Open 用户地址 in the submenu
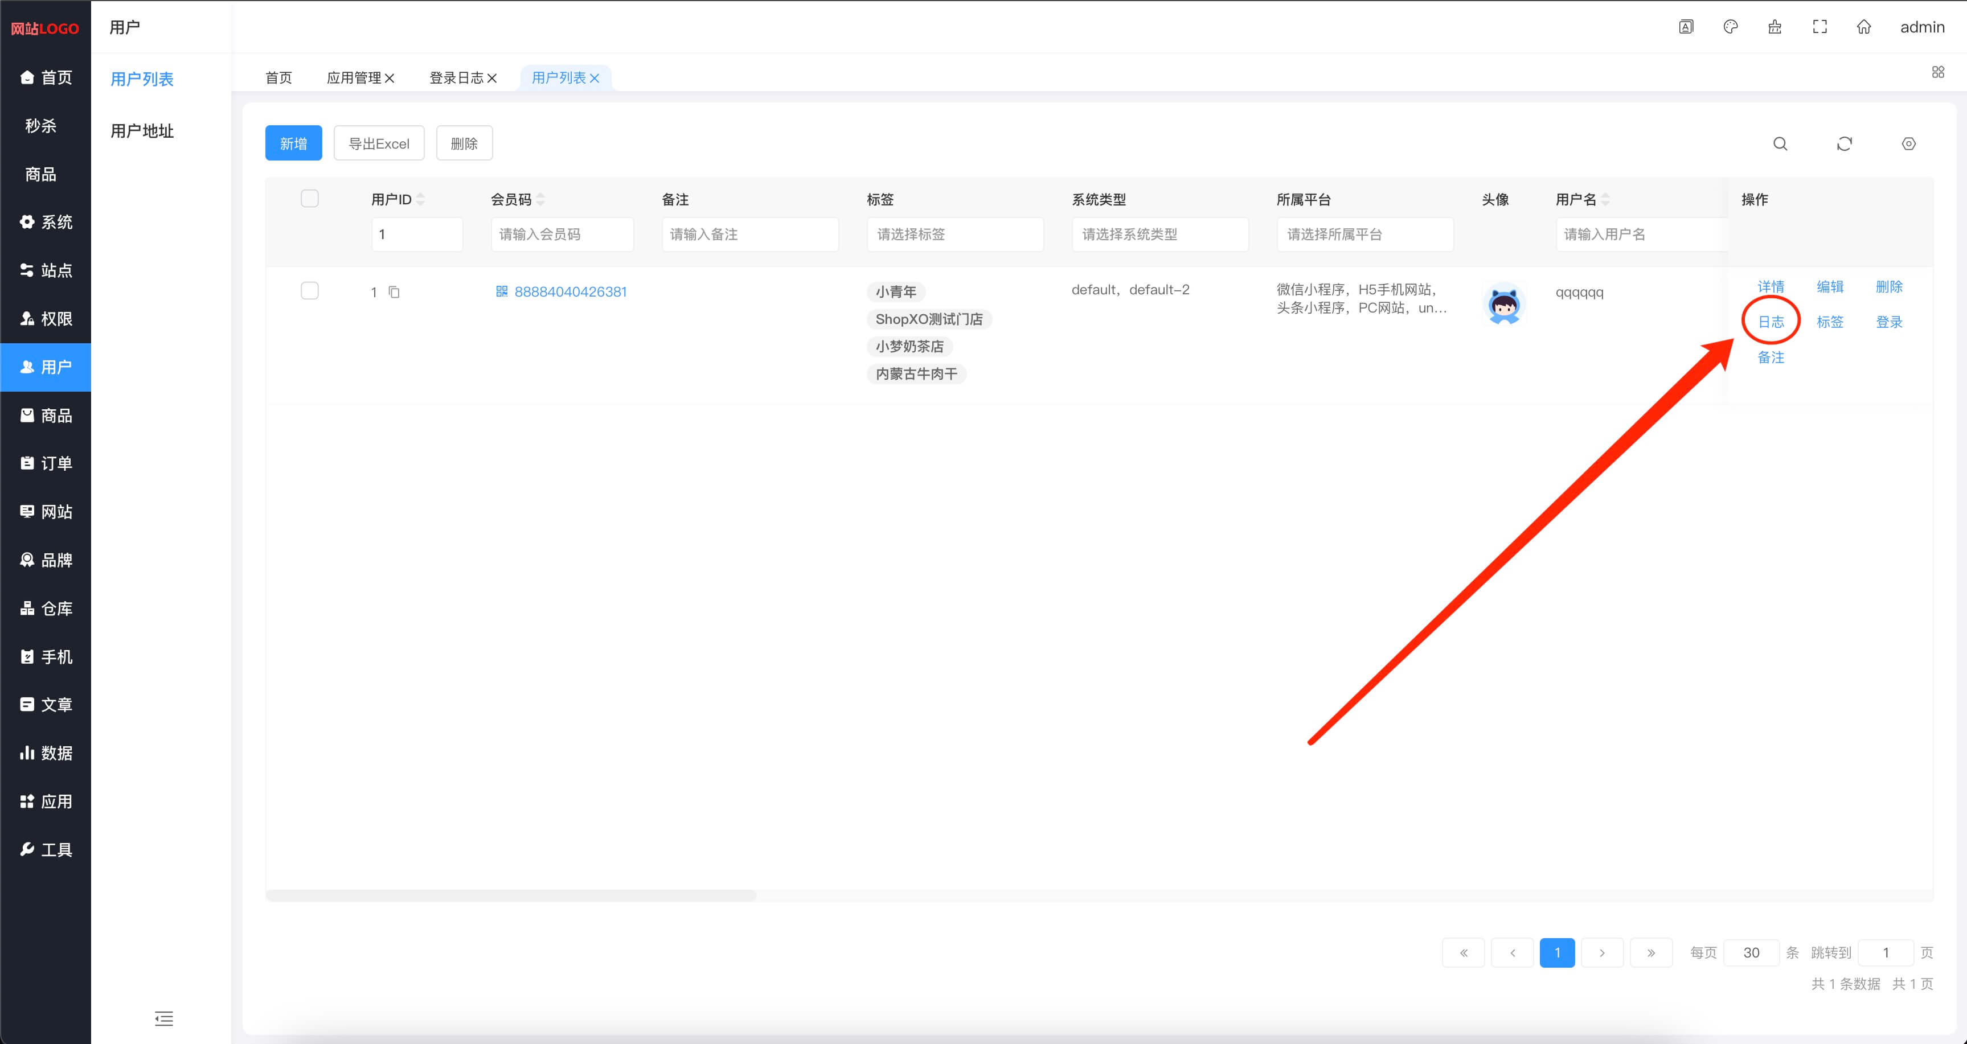 [142, 130]
